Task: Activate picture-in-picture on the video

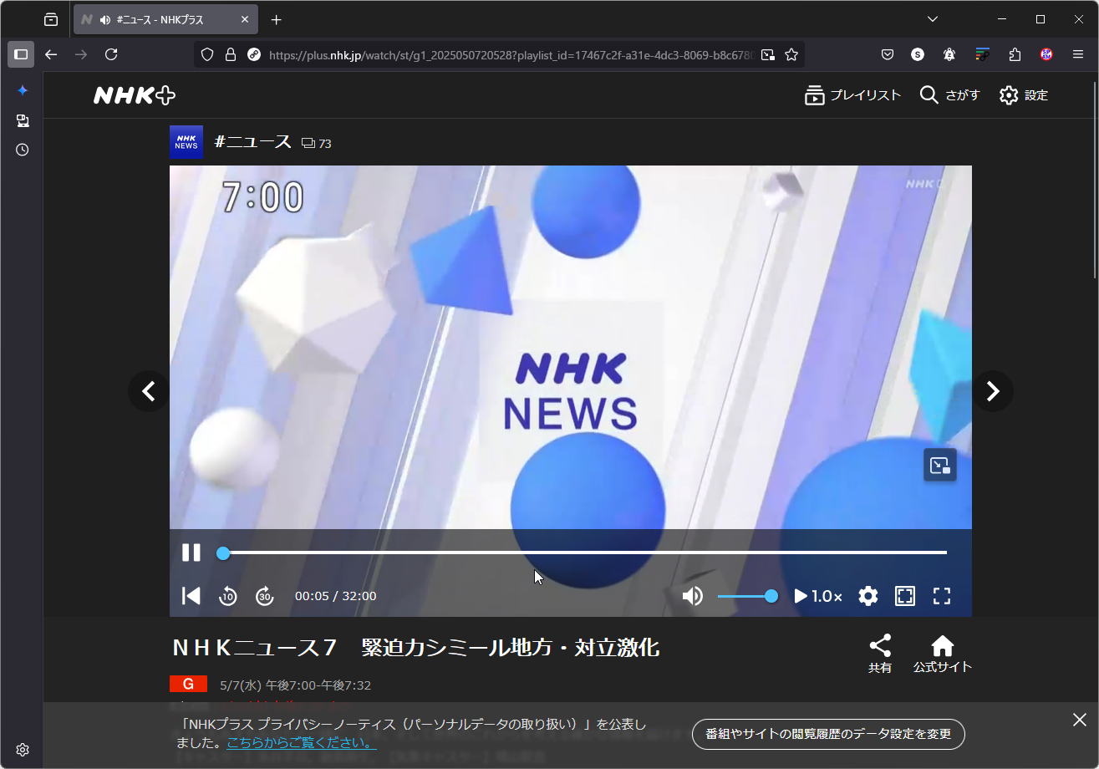Action: click(939, 465)
